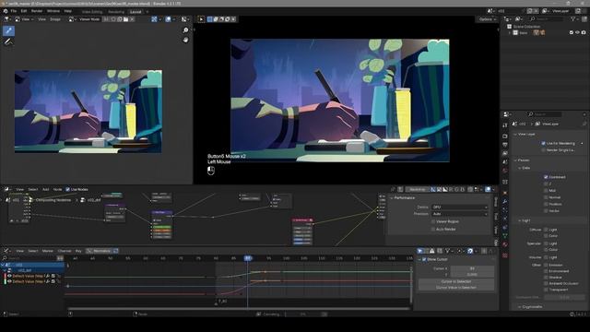Switch to the Rendering workspace tab
Screen dimensions: 590x332
click(x=116, y=12)
